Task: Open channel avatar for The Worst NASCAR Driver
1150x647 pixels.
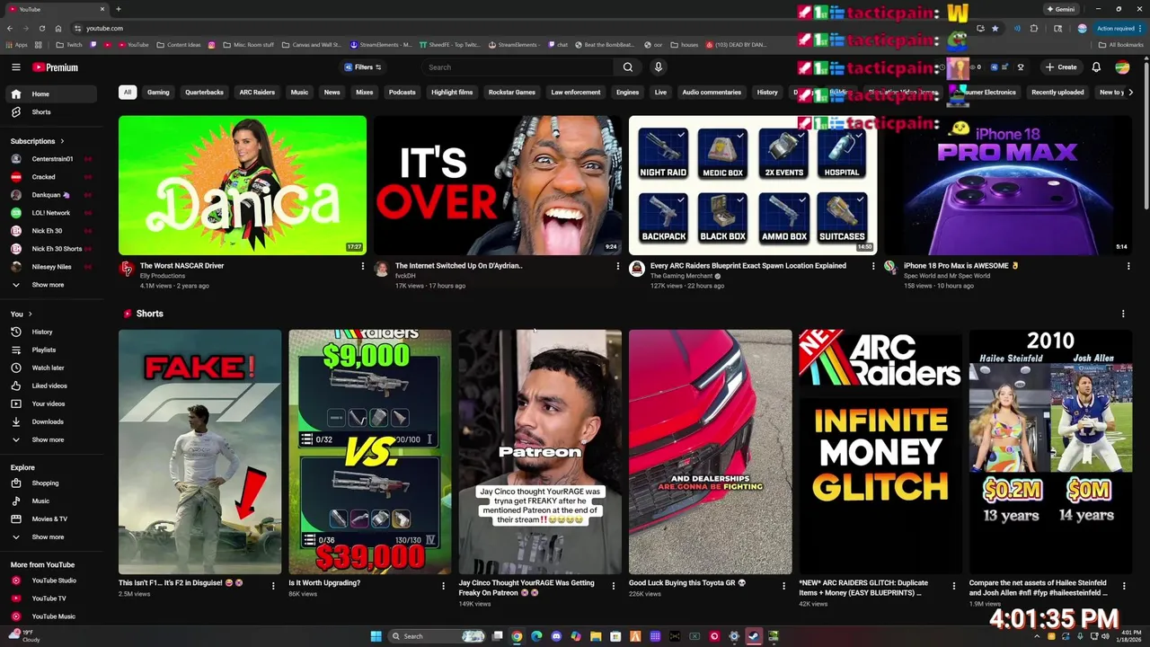Action: [x=127, y=268]
